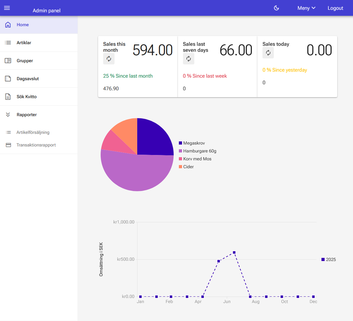Toggle Hamburgare 60g legend entry

[x=199, y=151]
